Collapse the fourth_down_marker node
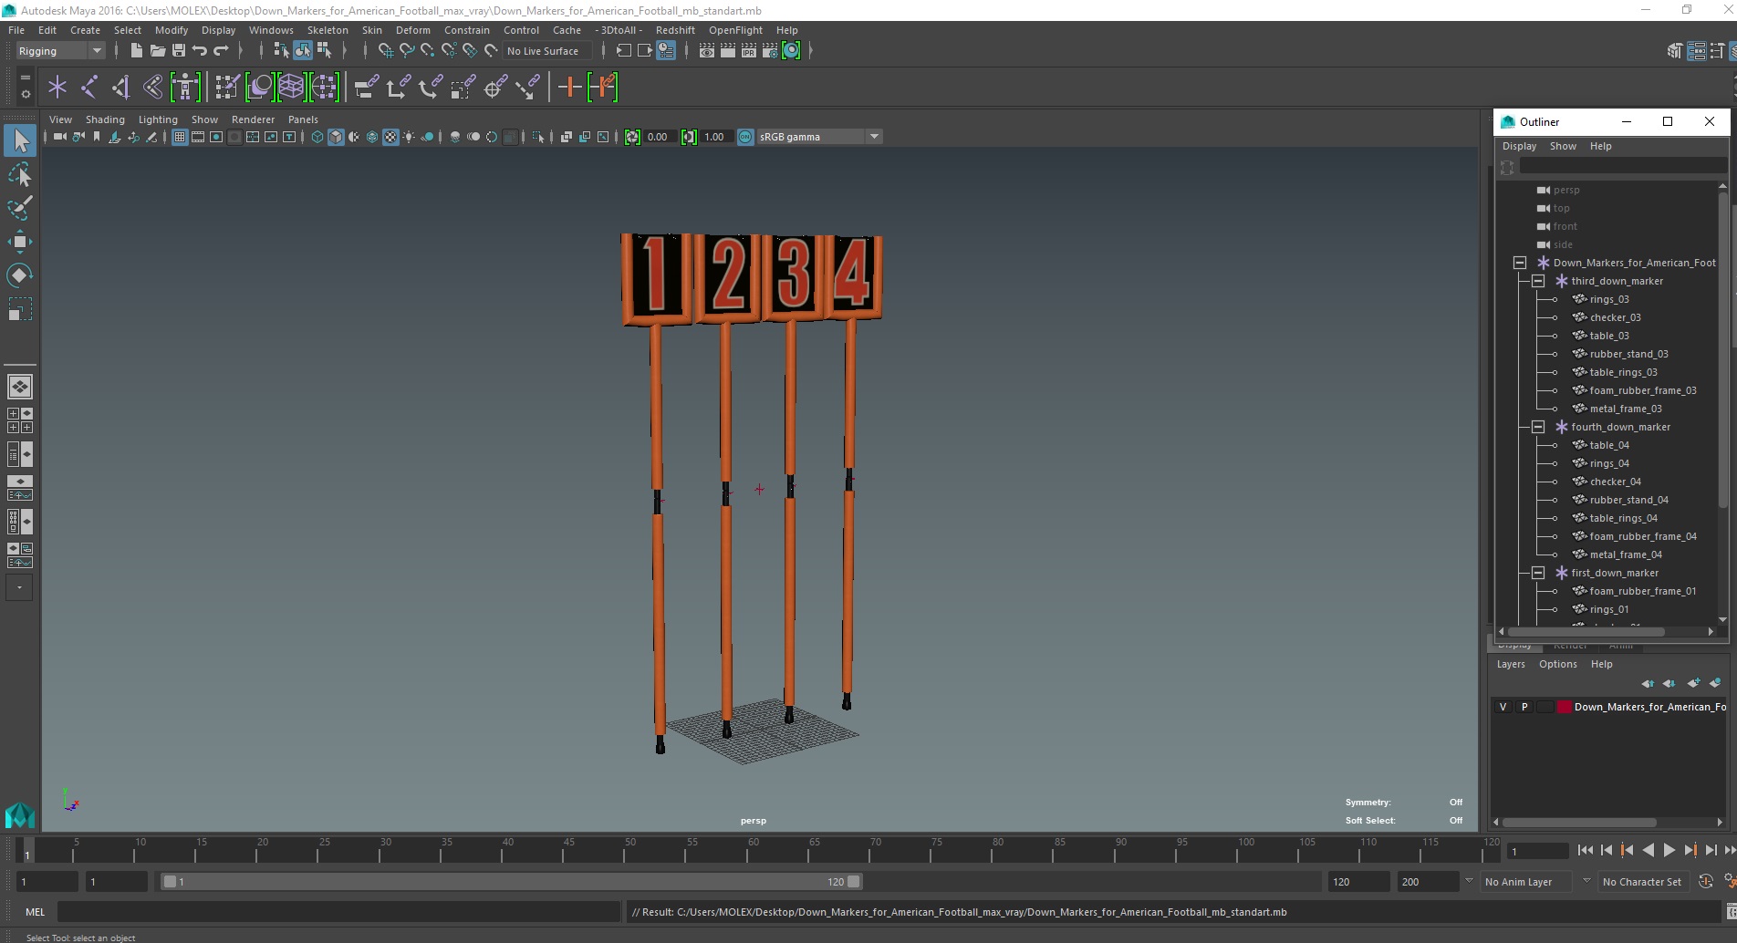This screenshot has height=943, width=1737. (1538, 427)
